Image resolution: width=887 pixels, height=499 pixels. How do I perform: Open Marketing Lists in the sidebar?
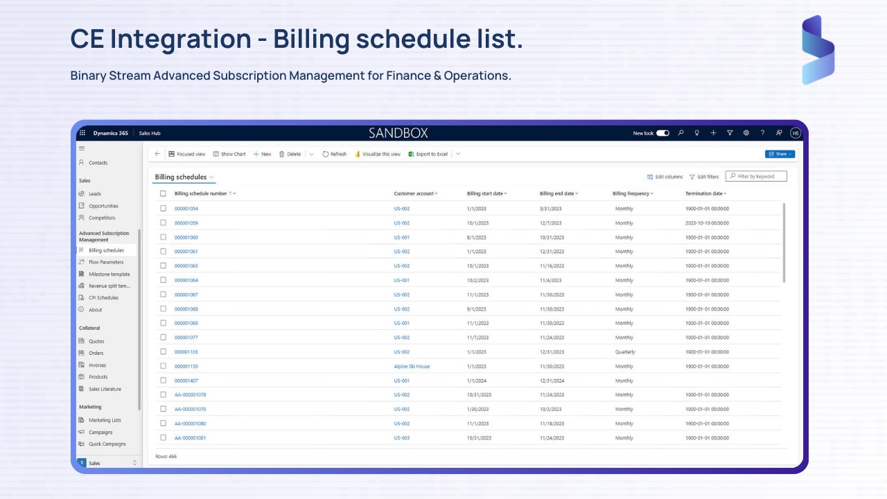pyautogui.click(x=105, y=420)
